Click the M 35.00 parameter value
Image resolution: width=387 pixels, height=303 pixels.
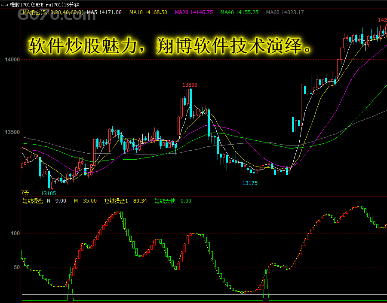pos(86,201)
